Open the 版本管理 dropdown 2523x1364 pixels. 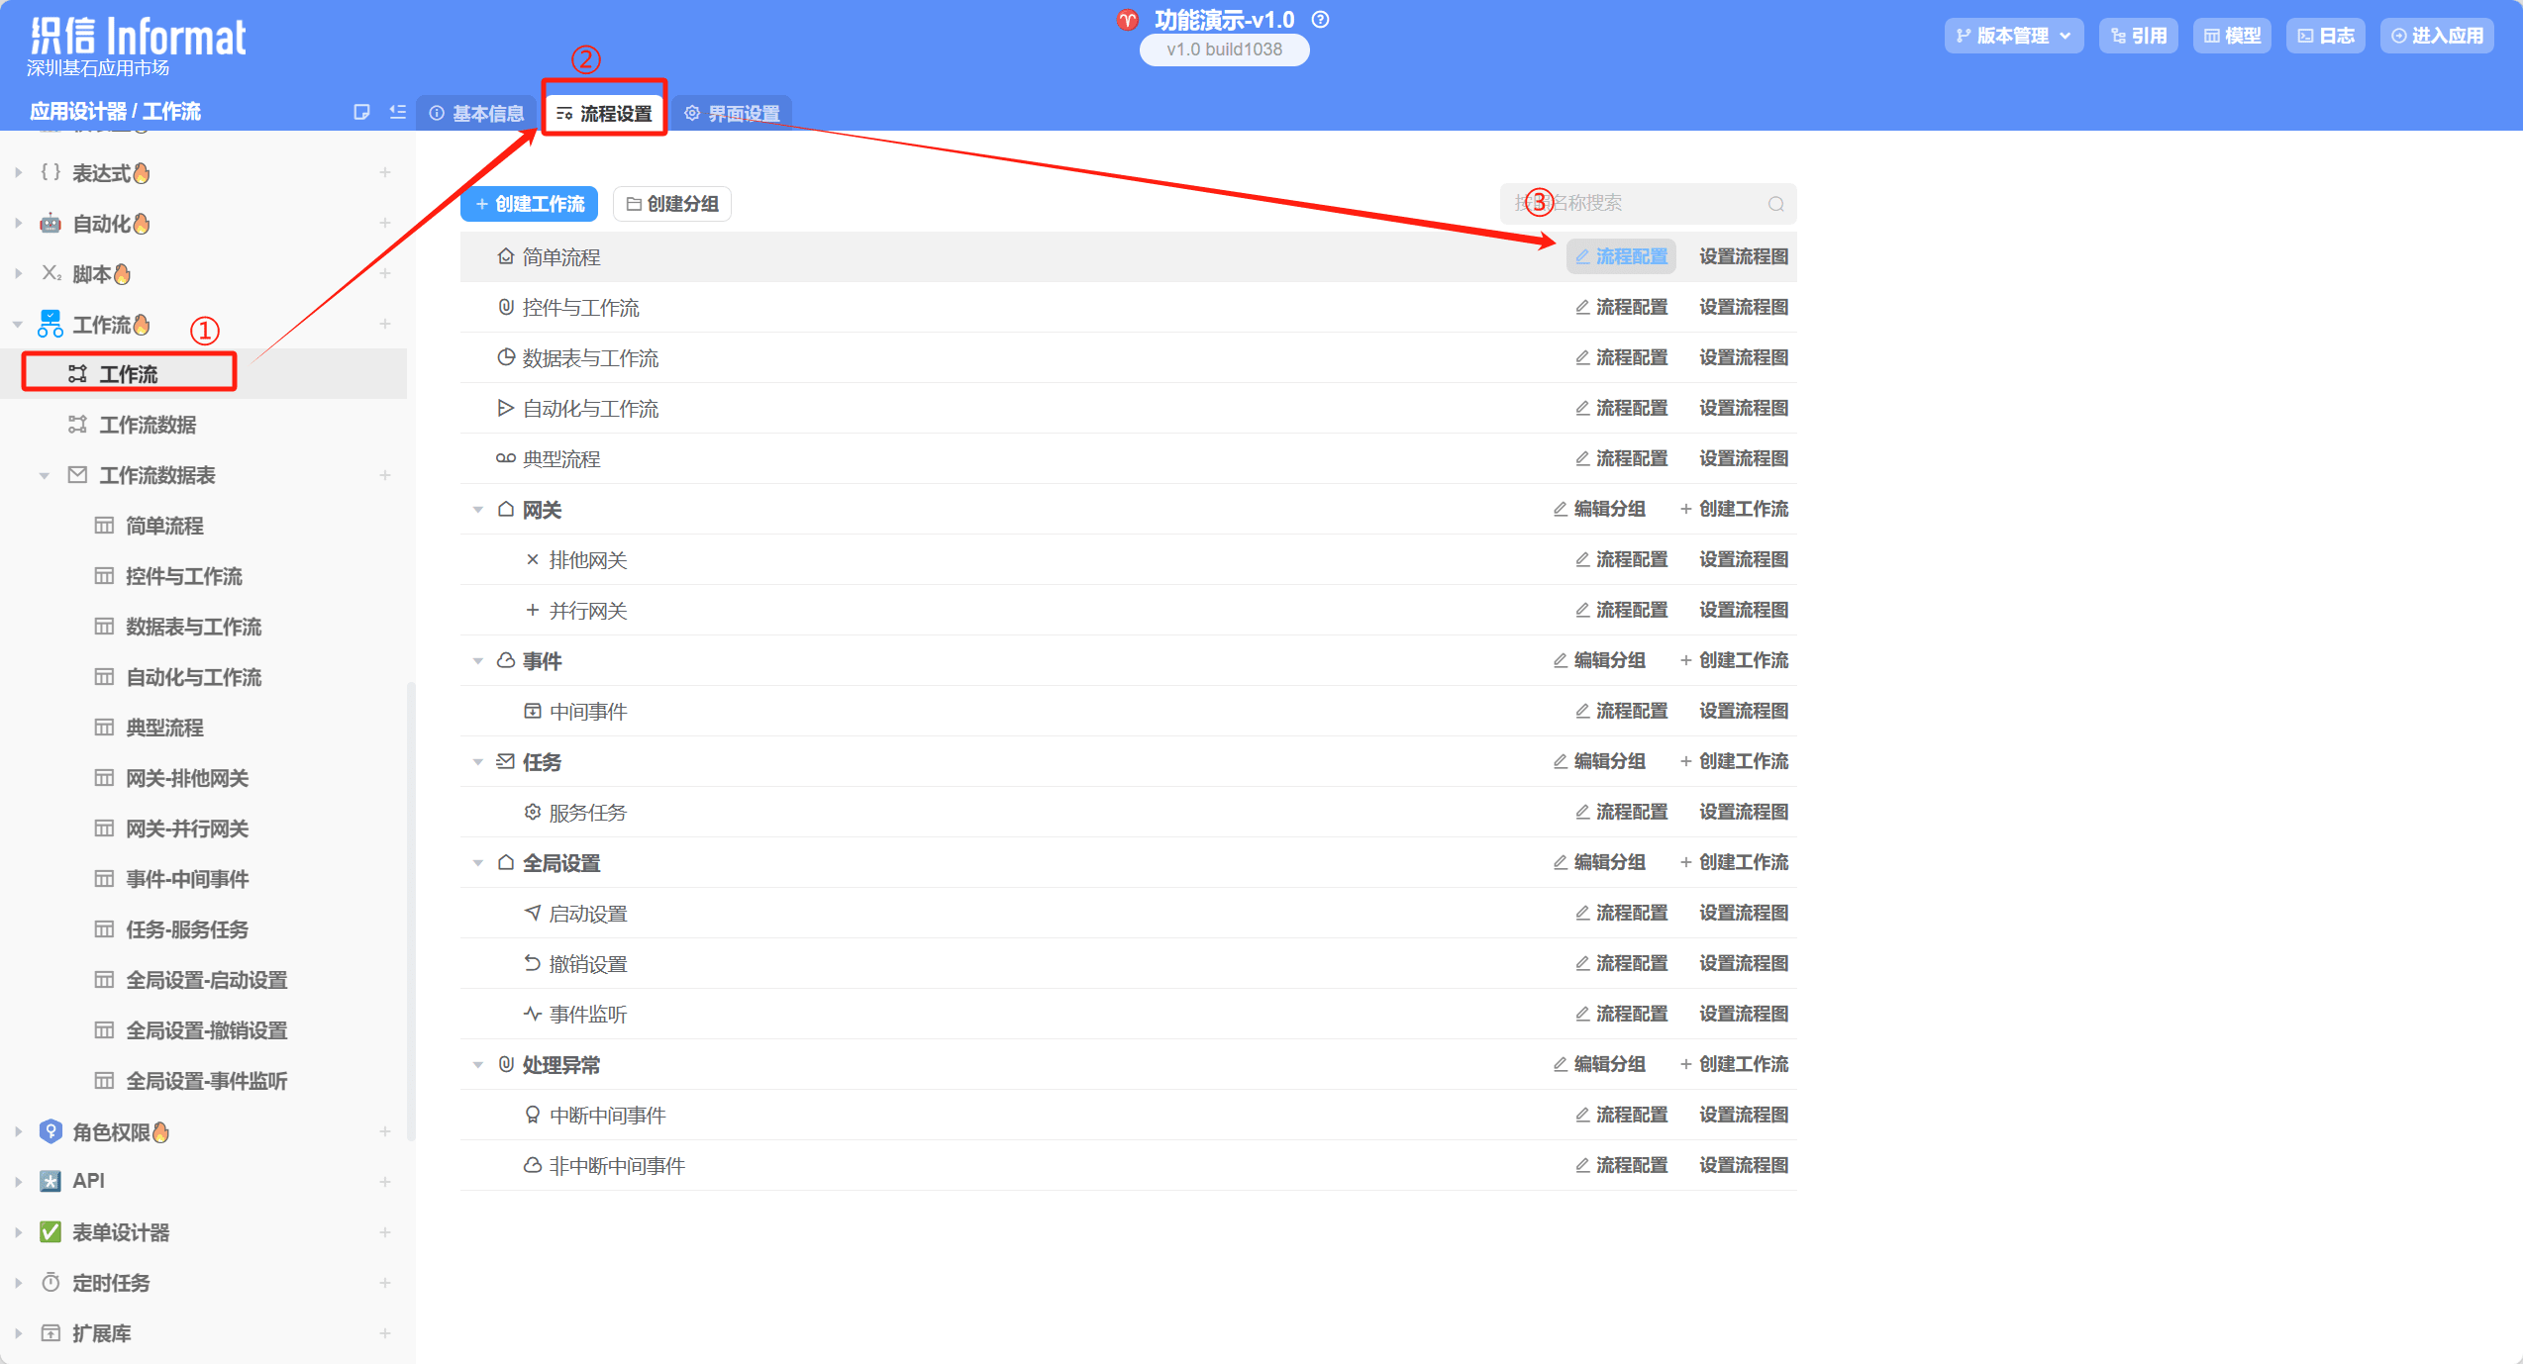[x=2013, y=36]
